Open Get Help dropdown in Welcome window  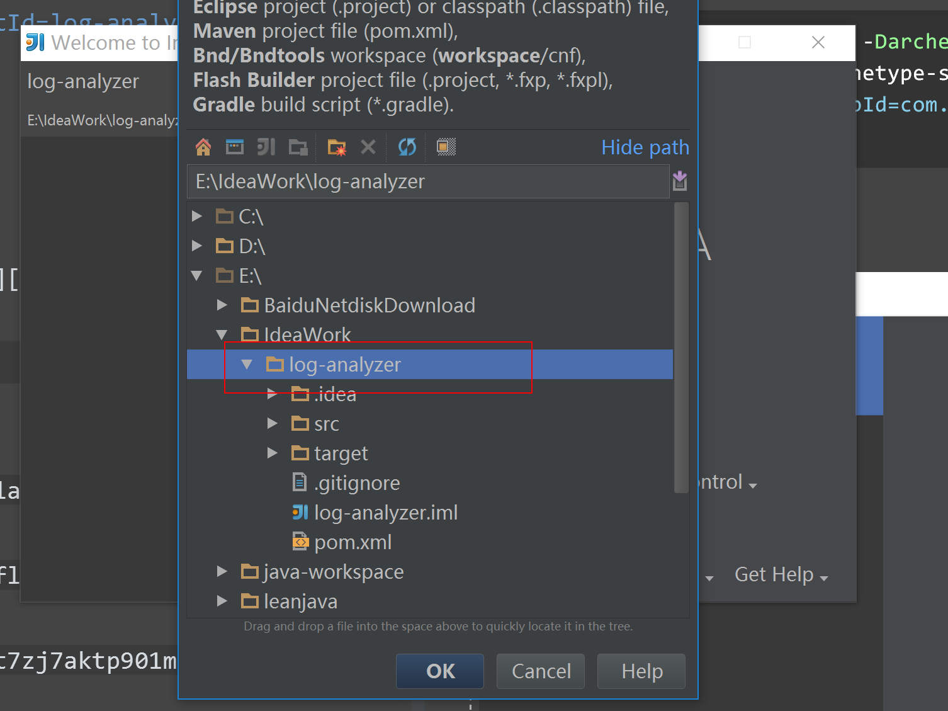(781, 575)
